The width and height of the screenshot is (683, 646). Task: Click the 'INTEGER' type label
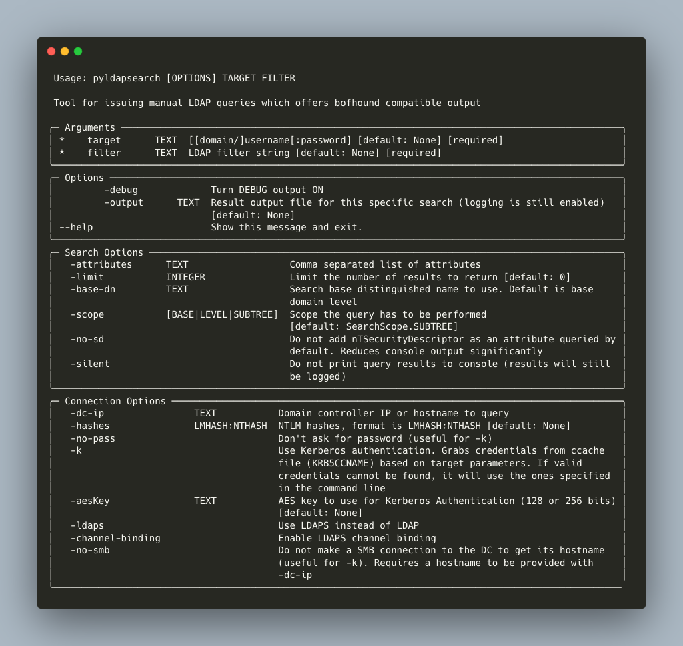(185, 277)
